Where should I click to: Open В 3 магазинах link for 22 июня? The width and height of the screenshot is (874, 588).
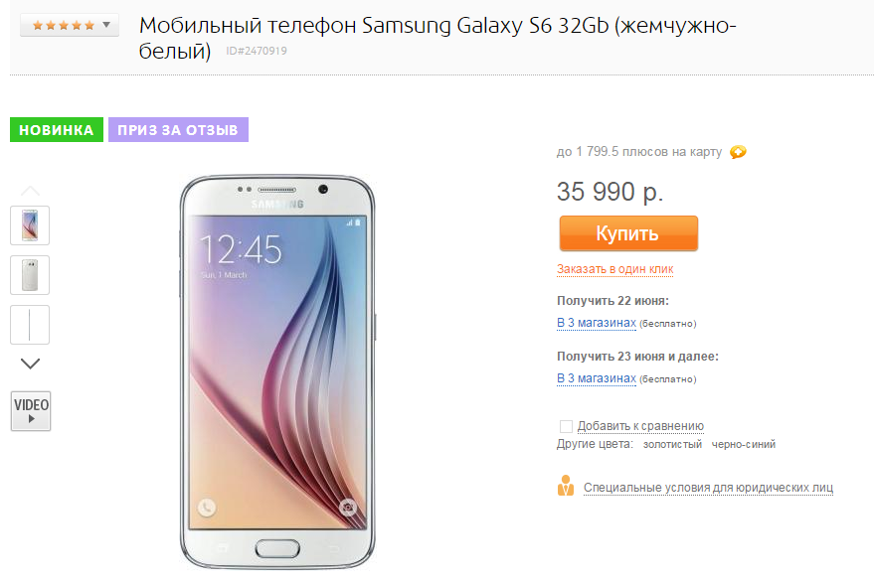tap(597, 323)
